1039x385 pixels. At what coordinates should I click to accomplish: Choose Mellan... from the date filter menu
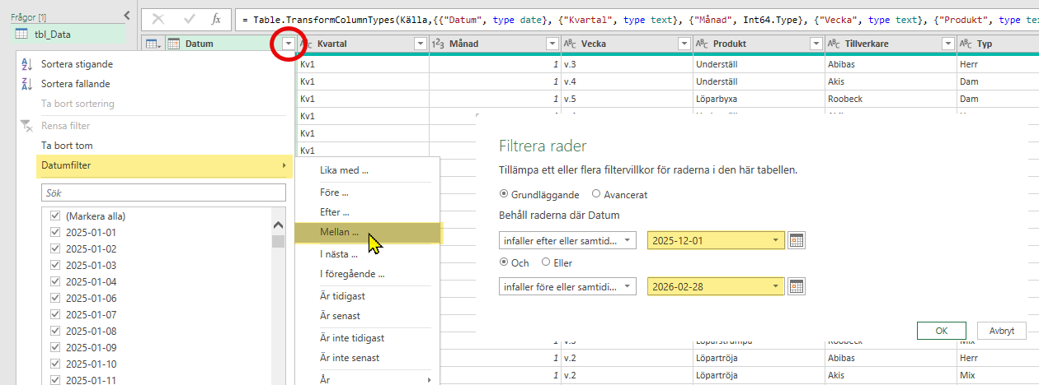[x=339, y=232]
